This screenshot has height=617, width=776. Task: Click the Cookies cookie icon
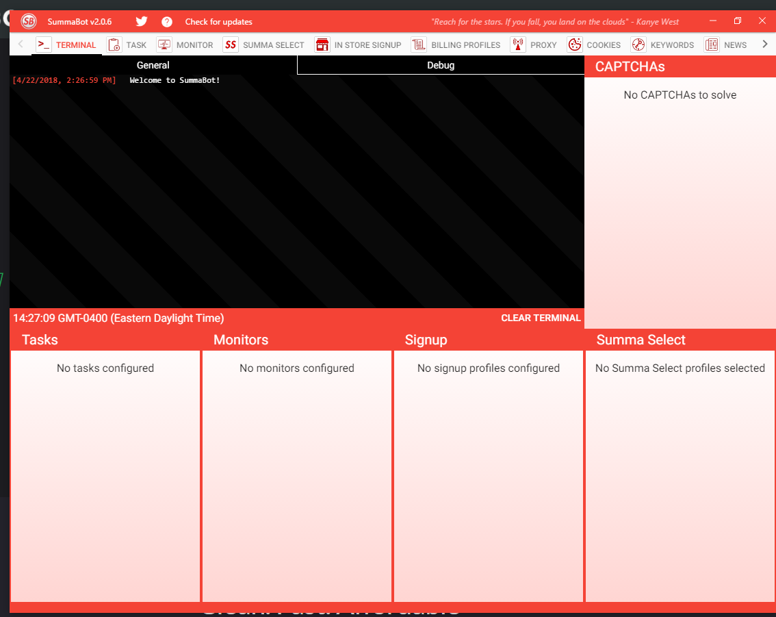(575, 45)
